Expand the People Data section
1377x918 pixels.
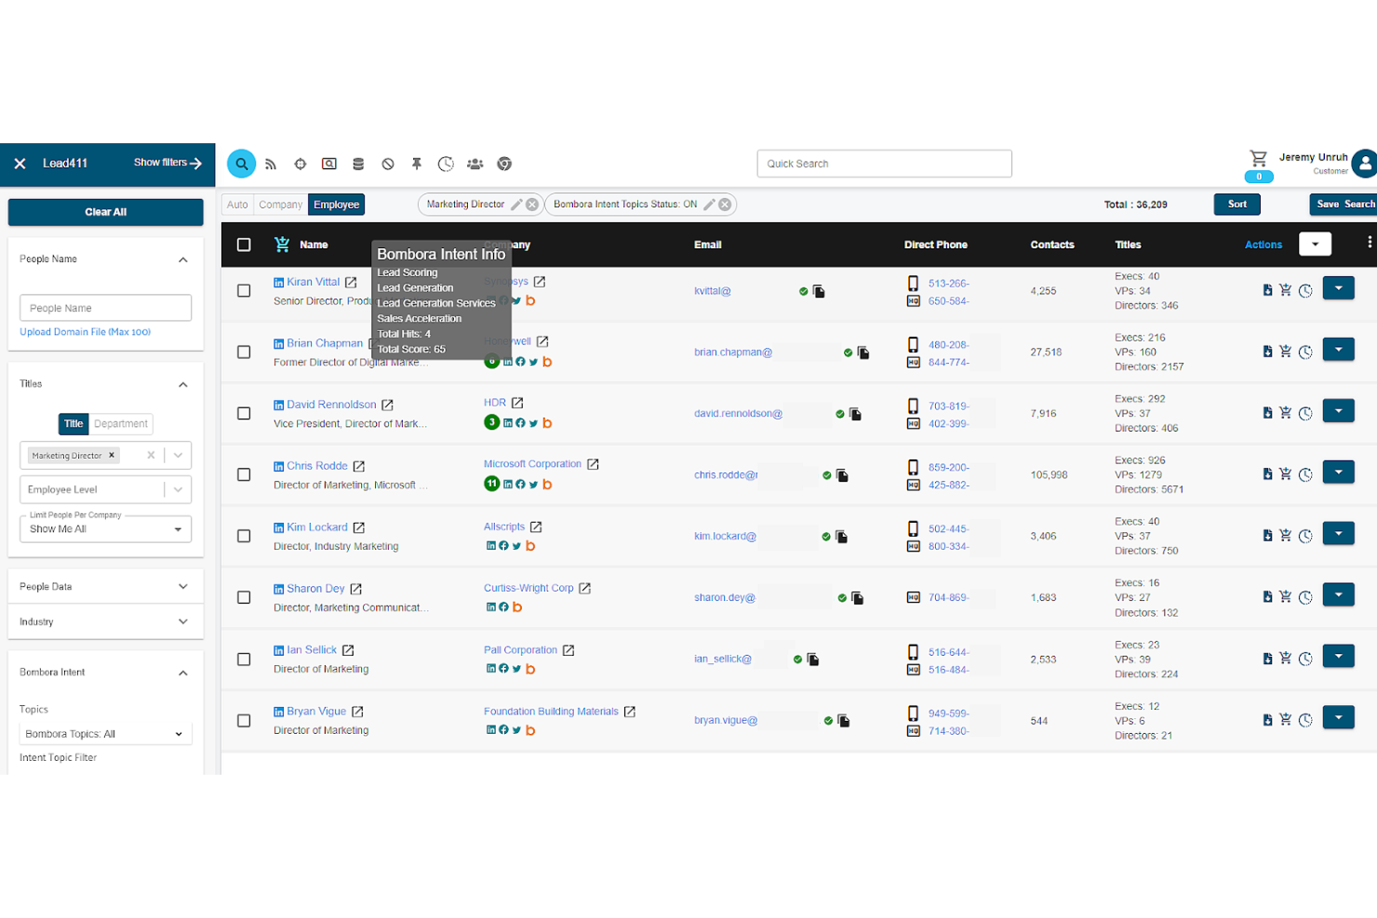tap(183, 587)
